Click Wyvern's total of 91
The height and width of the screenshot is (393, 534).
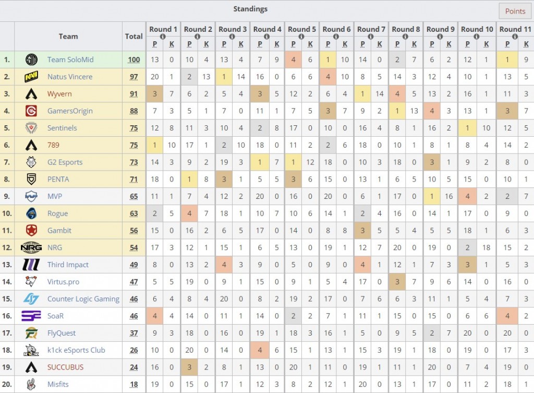coord(134,94)
